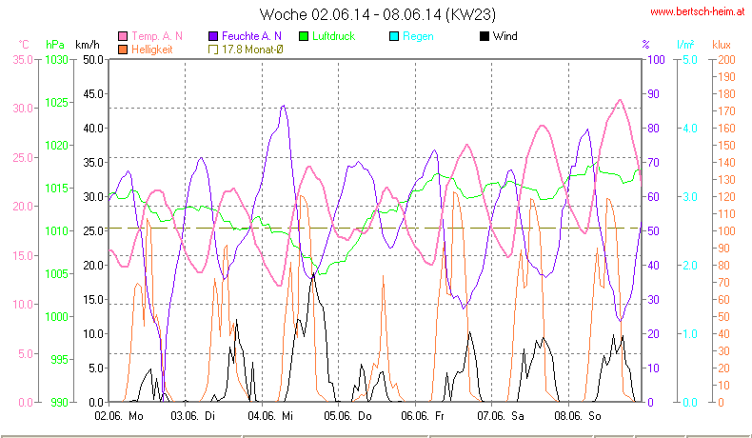752x438 pixels.
Task: Click the l/m² rain axis unit label
Action: pos(685,45)
